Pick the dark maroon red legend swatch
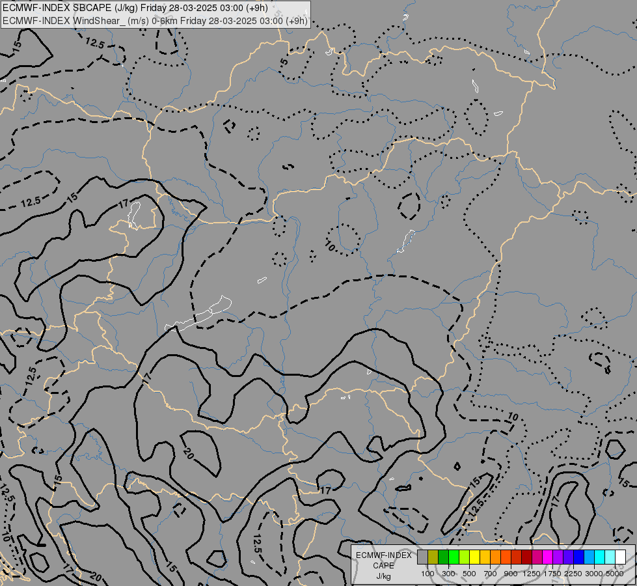 527,557
